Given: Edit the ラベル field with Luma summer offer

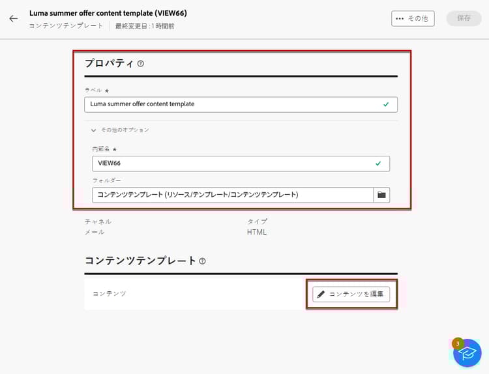Looking at the screenshot, I should pos(241,104).
